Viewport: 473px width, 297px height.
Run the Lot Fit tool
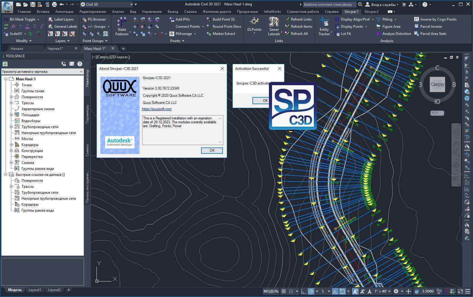[343, 33]
